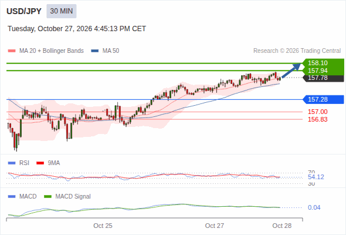Click the 30 MIN timeframe badge
This screenshot has height=235, width=346.
(x=62, y=11)
